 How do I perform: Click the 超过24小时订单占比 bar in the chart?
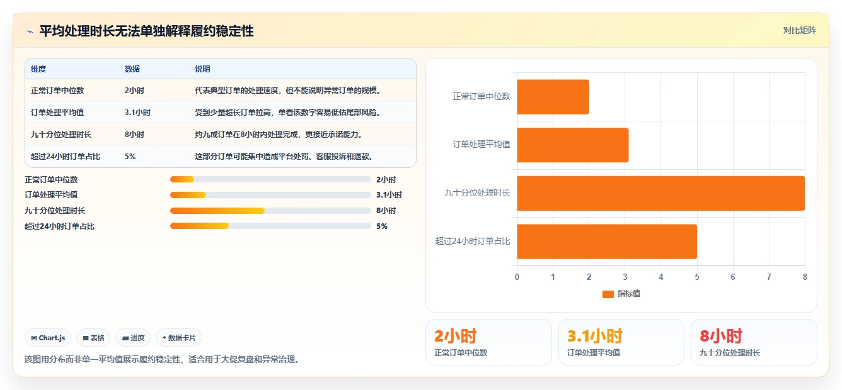coord(607,242)
